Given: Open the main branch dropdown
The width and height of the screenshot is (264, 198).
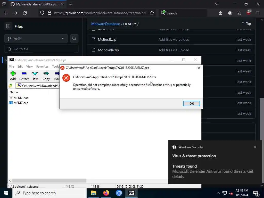Looking at the screenshot, I should coord(36,39).
